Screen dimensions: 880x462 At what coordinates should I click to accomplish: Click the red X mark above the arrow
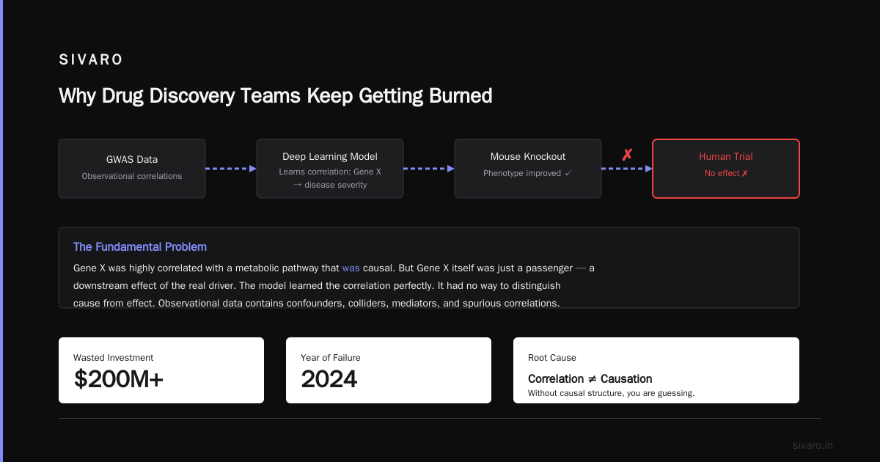pyautogui.click(x=627, y=155)
